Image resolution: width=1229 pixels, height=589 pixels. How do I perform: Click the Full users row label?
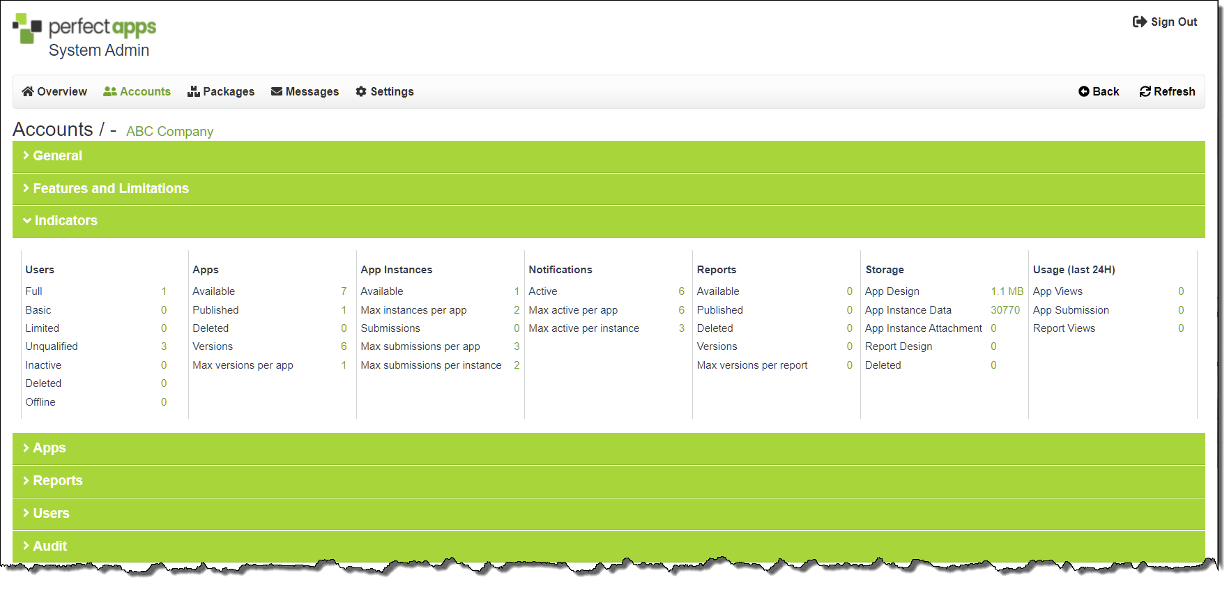[x=33, y=291]
